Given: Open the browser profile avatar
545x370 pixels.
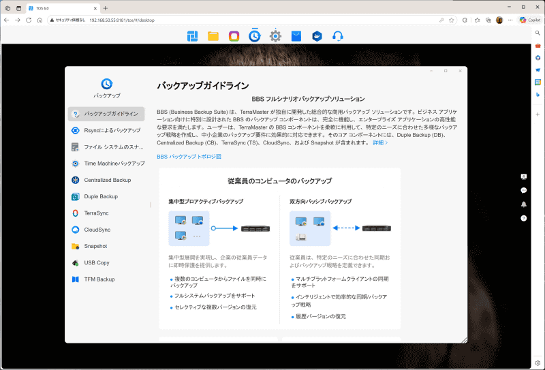Looking at the screenshot, I should 499,20.
